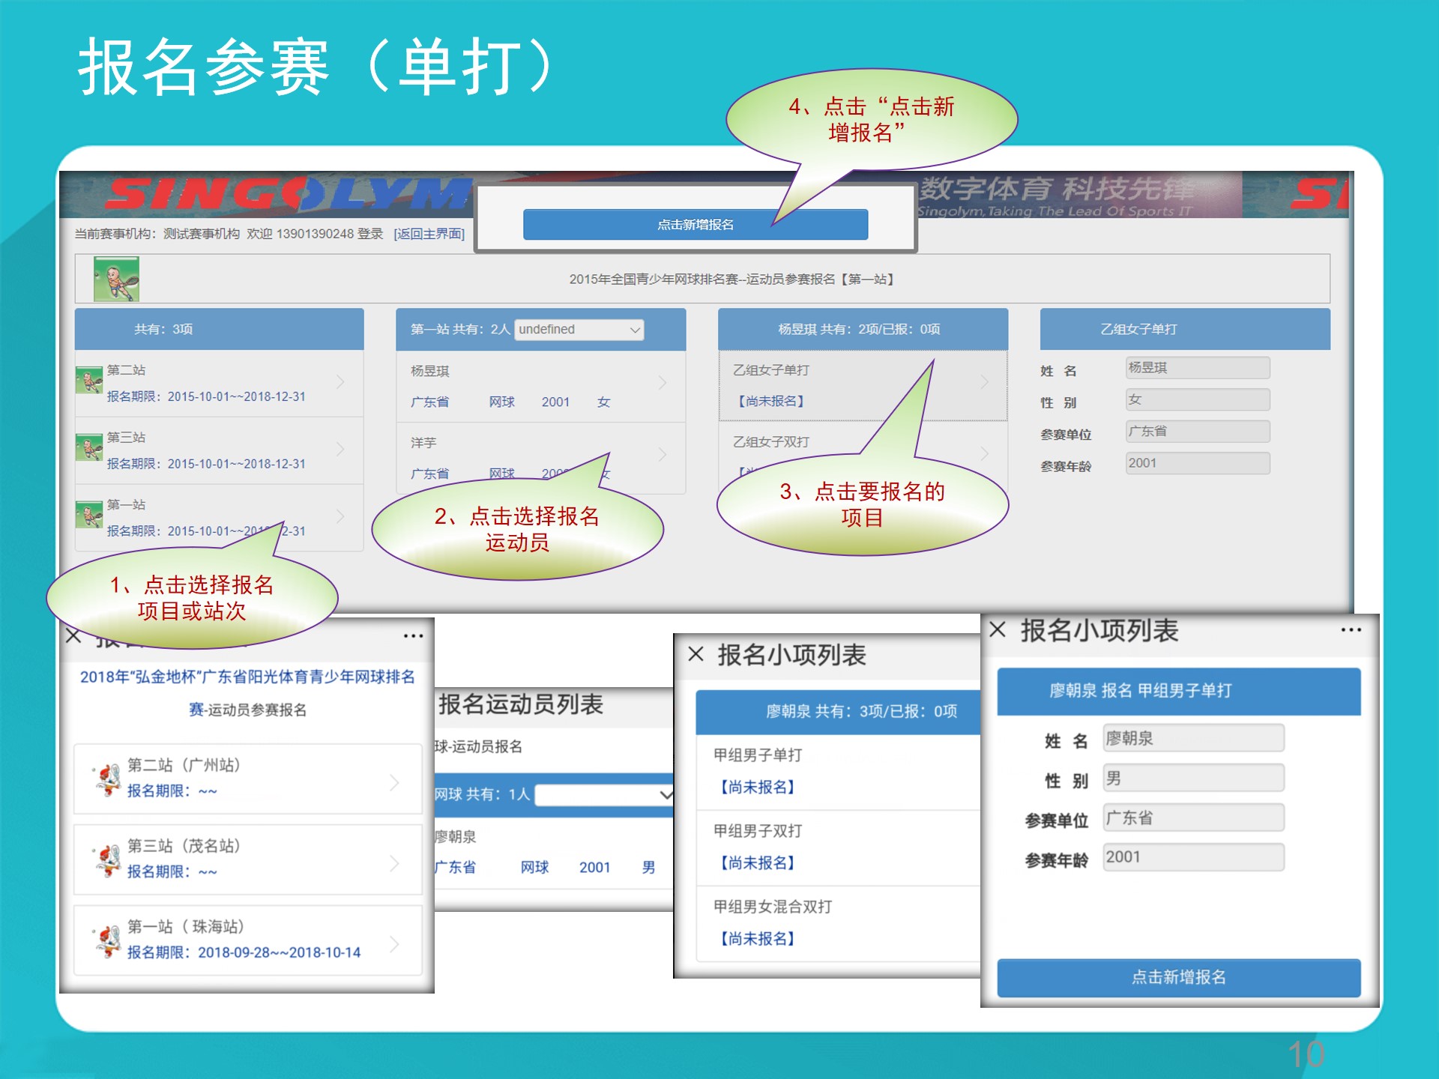This screenshot has height=1079, width=1439.
Task: Click mascot icon next to 第三站（茂名站）
Action: pos(108,860)
